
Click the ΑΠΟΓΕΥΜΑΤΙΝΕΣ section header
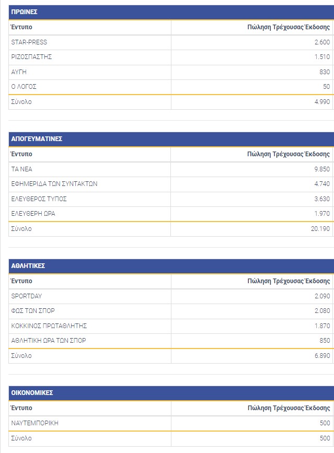point(37,139)
